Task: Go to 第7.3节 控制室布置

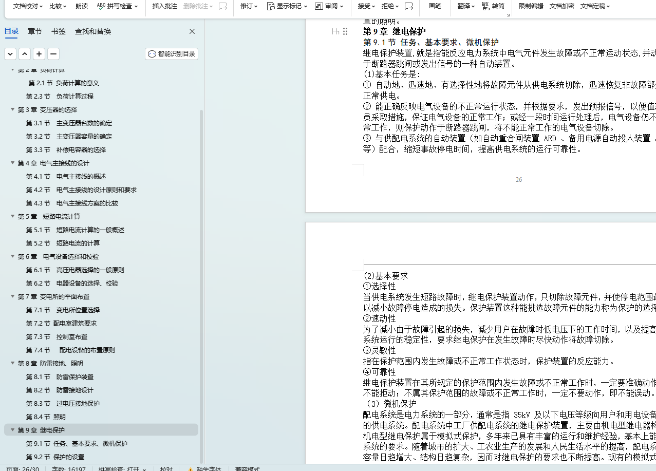Action: pos(57,336)
